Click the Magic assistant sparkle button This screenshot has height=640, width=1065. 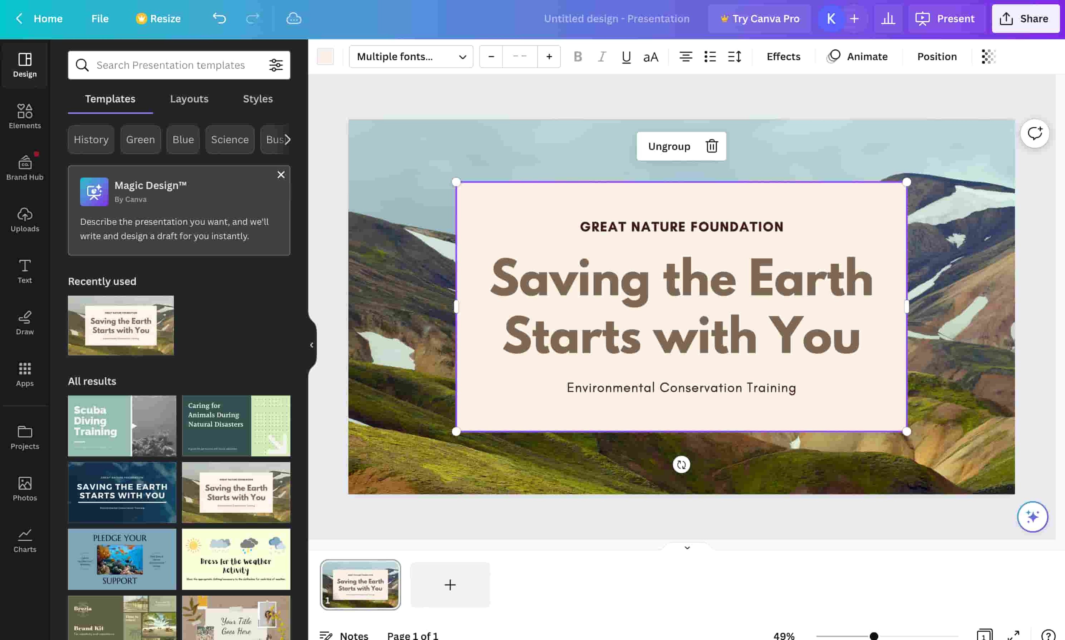pyautogui.click(x=1032, y=516)
